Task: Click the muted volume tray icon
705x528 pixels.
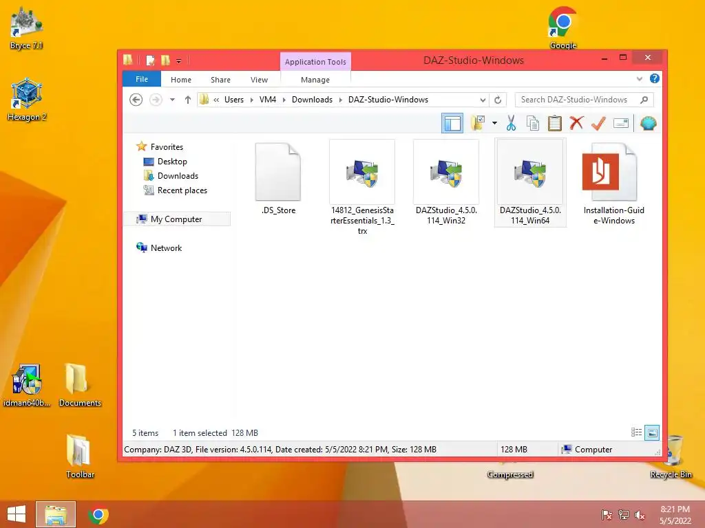Action: click(640, 515)
